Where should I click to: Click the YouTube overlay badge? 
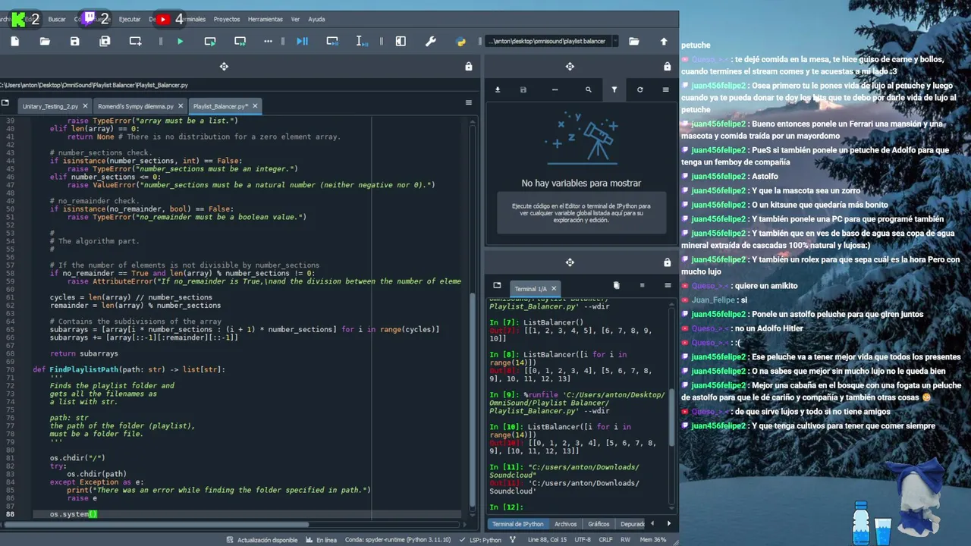[x=169, y=20]
